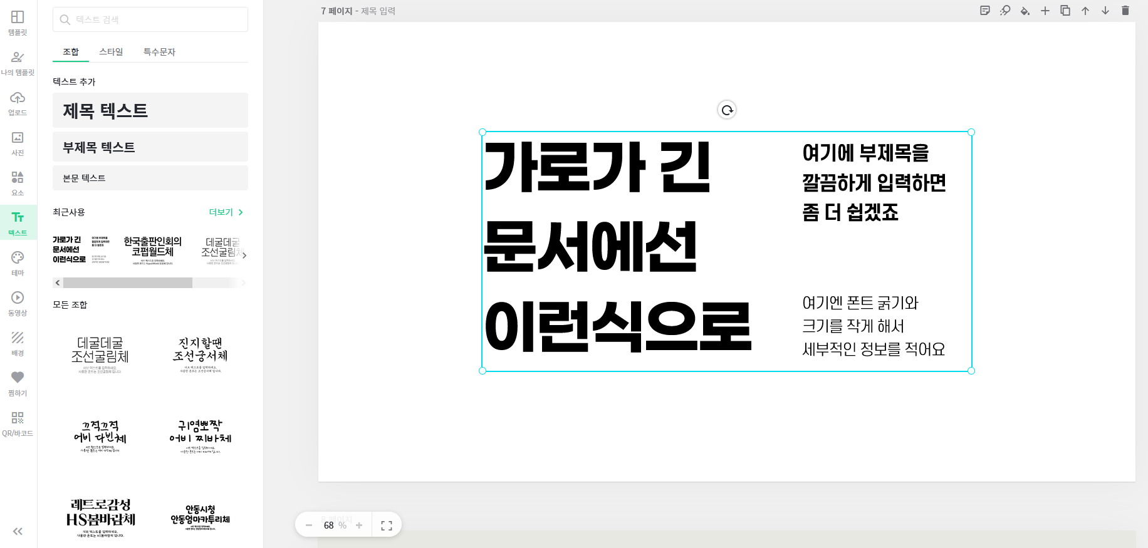Open the 사진 sidebar panel
This screenshot has height=548, width=1148.
coord(18,143)
